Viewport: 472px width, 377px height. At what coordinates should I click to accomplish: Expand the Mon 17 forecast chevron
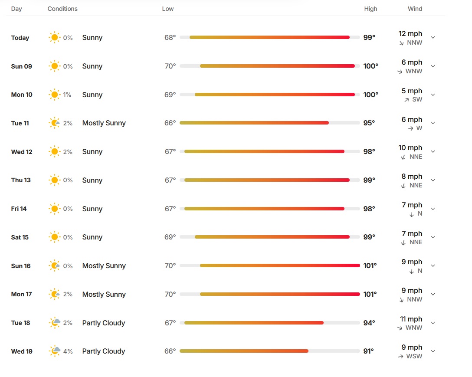433,294
